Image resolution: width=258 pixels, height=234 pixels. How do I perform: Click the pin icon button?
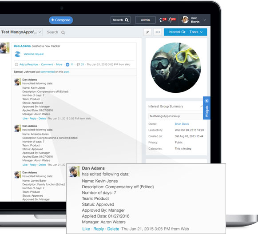click(x=147, y=32)
